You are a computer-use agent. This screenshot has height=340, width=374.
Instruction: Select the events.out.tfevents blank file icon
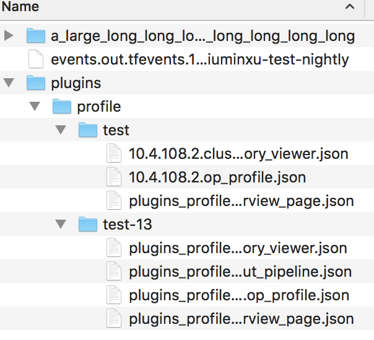pos(36,59)
